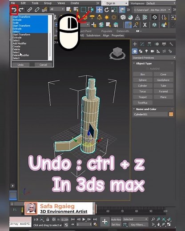Open the Utilities wrench tab
This screenshot has height=231, width=185.
click(171, 44)
